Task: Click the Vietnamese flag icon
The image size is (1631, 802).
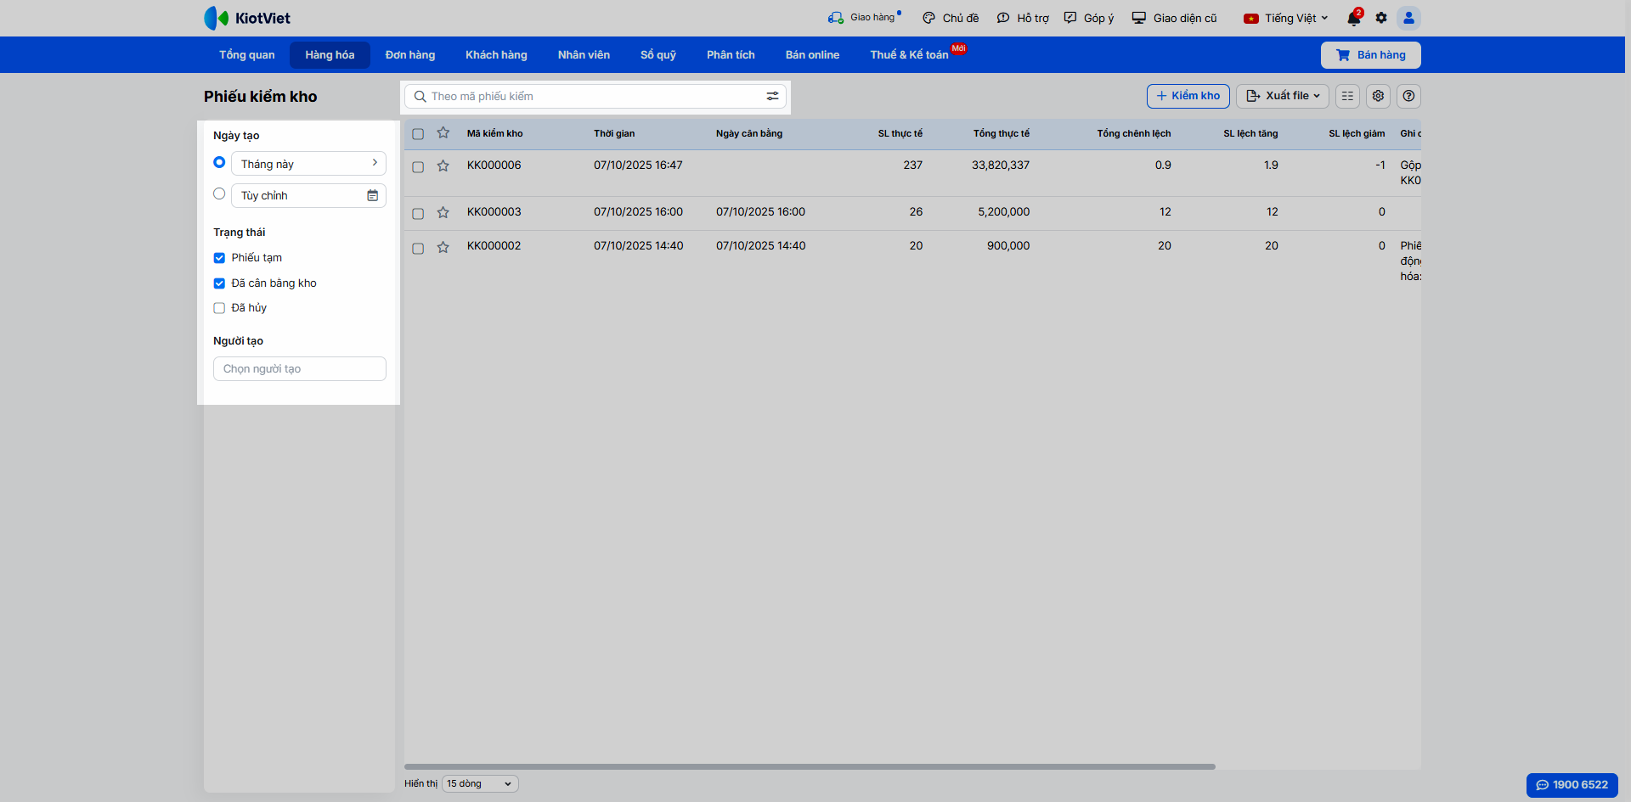Action: click(x=1251, y=18)
